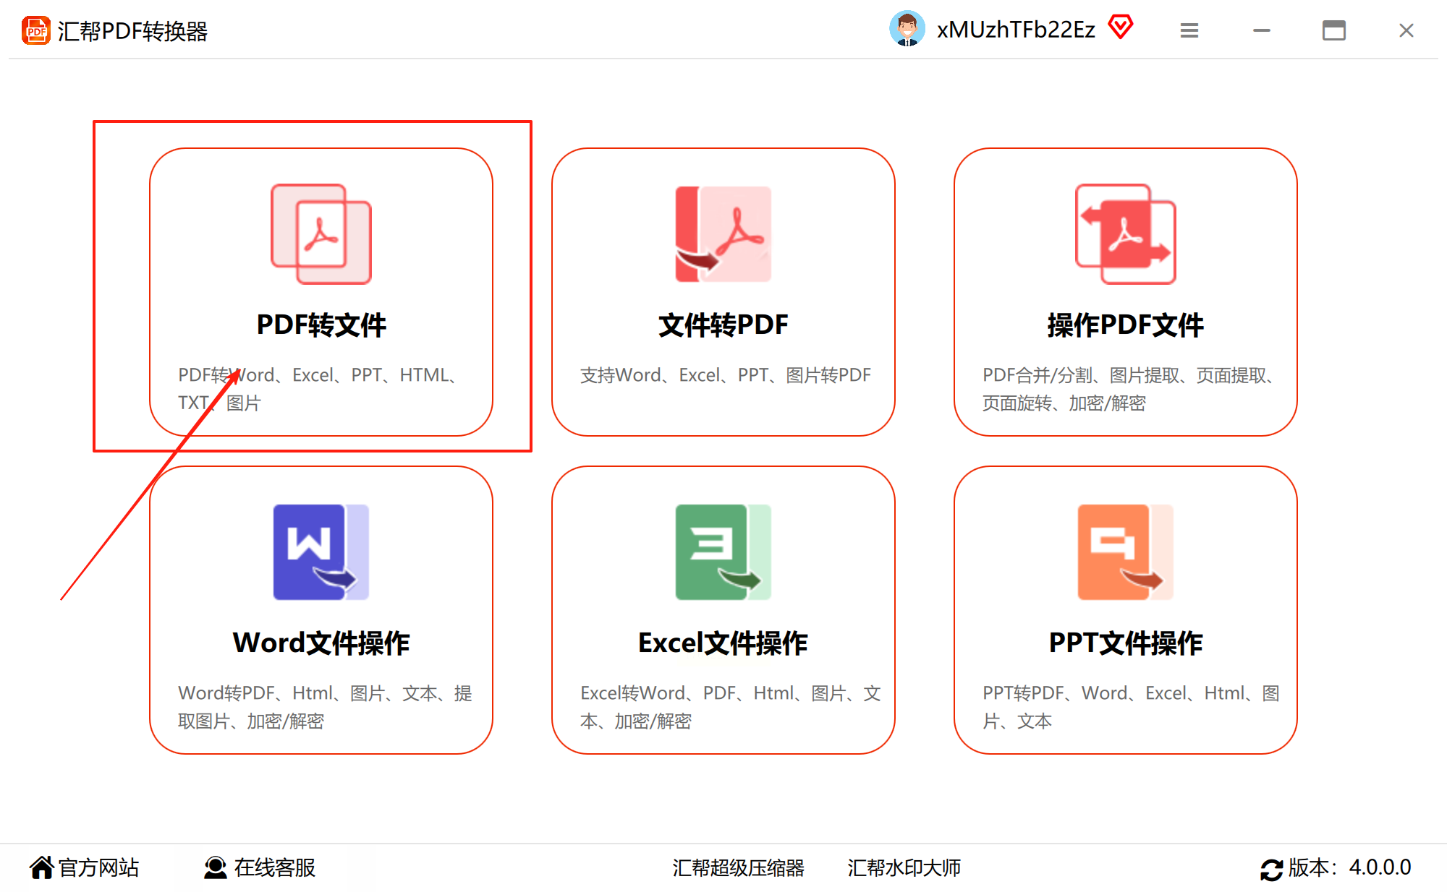
Task: Click the refresh icon next to 版本
Action: point(1271,869)
